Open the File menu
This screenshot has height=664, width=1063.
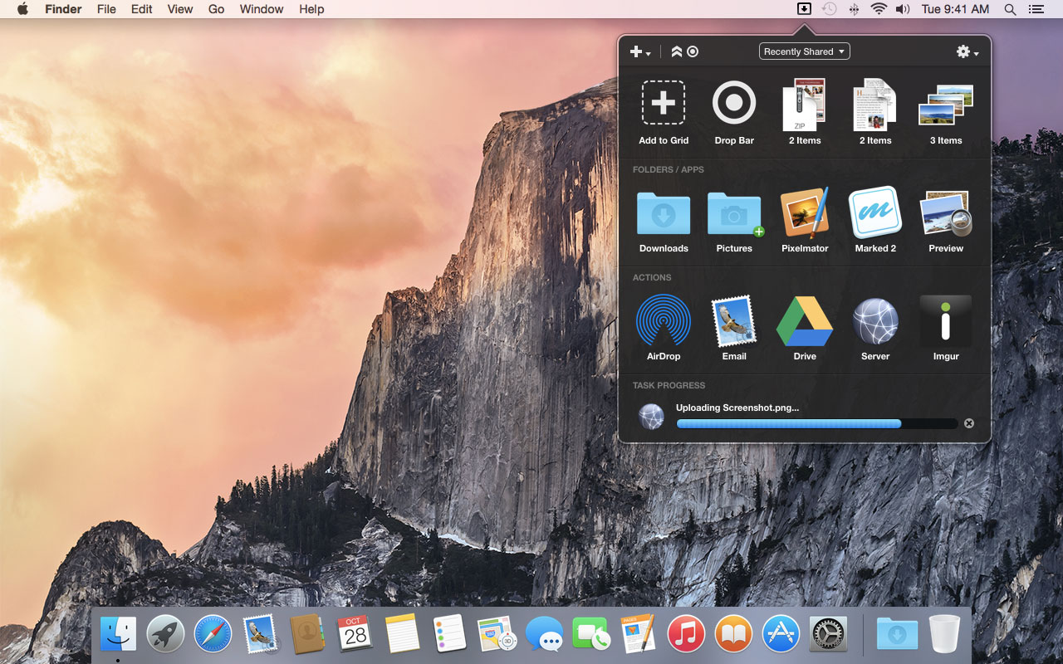106,9
